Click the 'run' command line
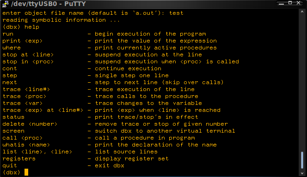This screenshot has width=307, height=177. tap(104, 34)
